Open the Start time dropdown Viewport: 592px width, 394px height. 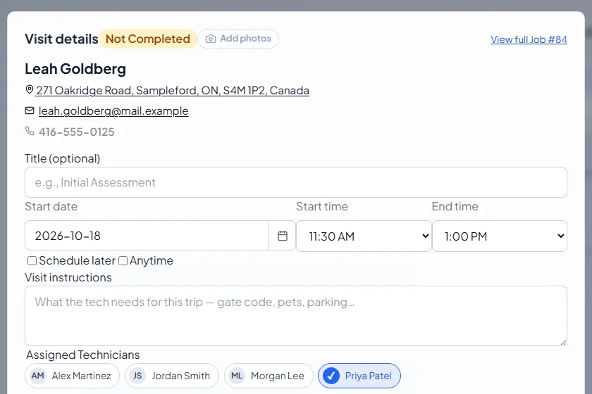tap(364, 236)
